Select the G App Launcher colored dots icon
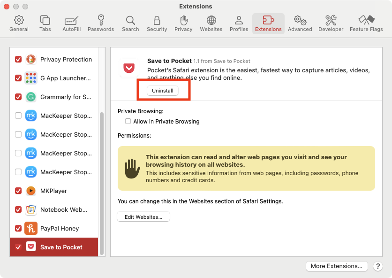Screen dimensions: 392x278 [31, 78]
